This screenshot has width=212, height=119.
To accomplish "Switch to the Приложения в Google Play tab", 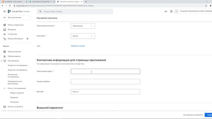I will (42, 2).
